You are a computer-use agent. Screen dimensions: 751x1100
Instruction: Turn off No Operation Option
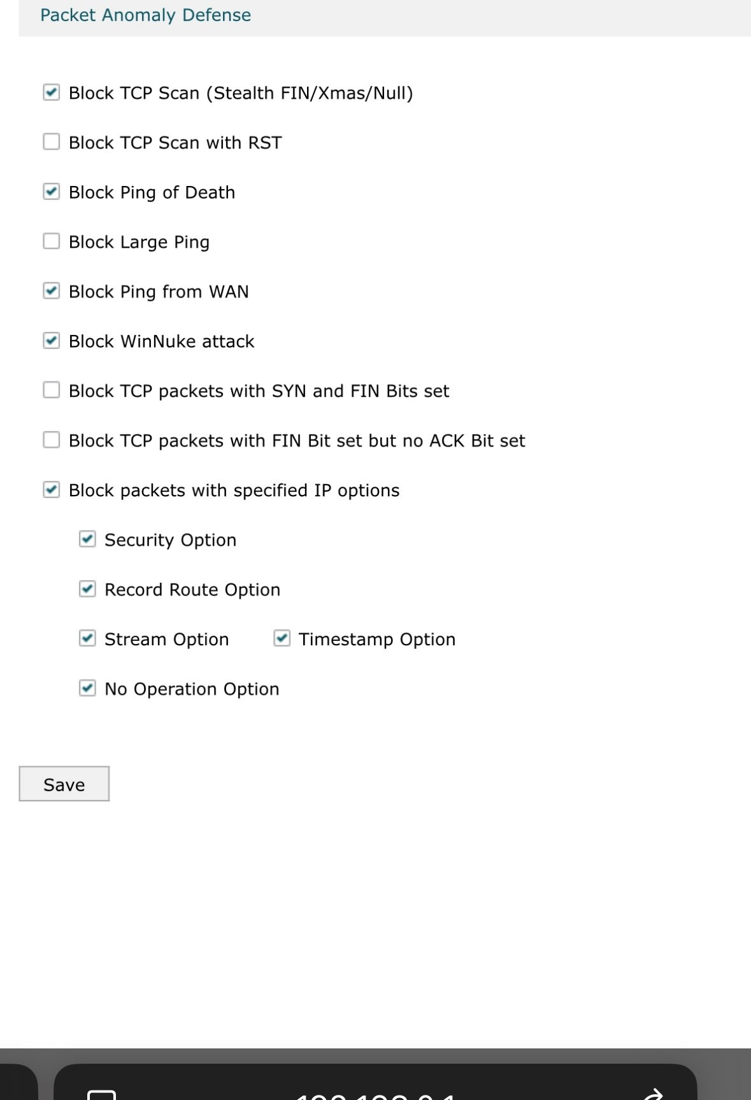pyautogui.click(x=87, y=689)
